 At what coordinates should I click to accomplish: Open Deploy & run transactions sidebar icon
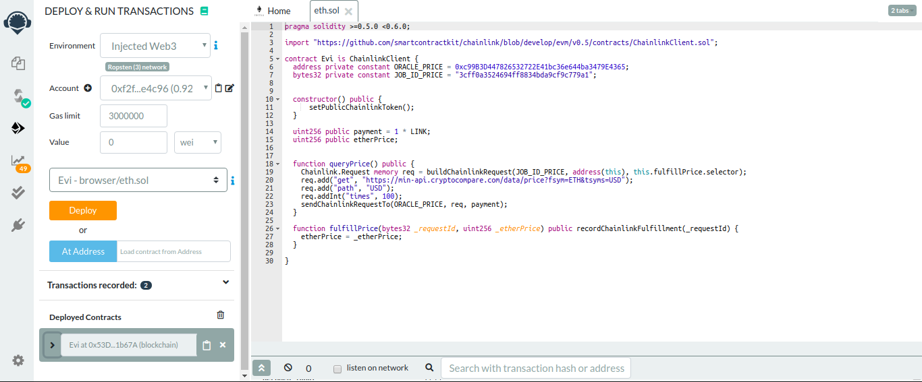18,128
